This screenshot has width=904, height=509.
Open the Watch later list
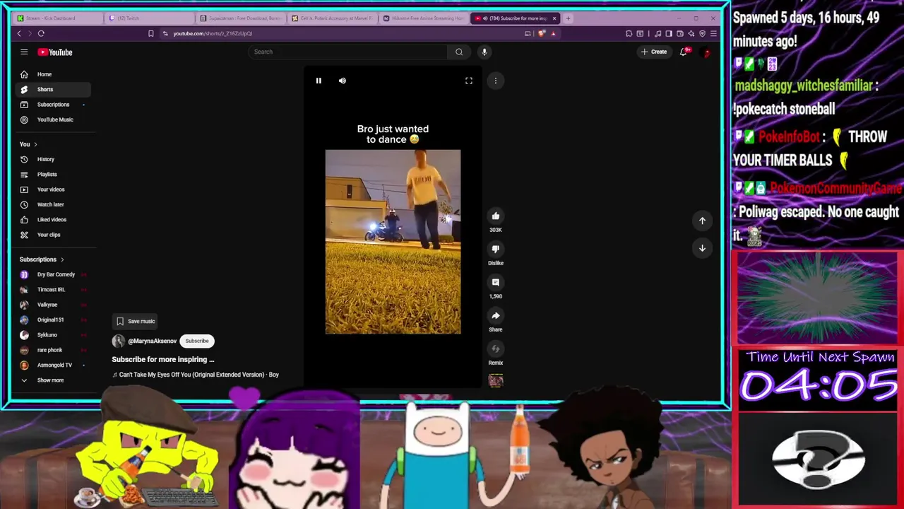(x=53, y=204)
